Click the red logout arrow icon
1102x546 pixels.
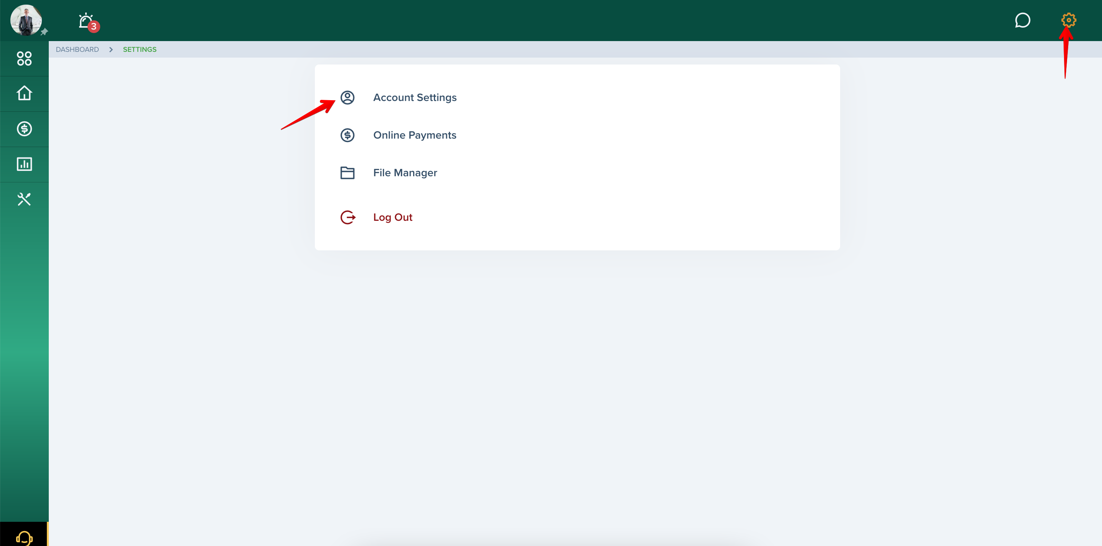pos(348,217)
